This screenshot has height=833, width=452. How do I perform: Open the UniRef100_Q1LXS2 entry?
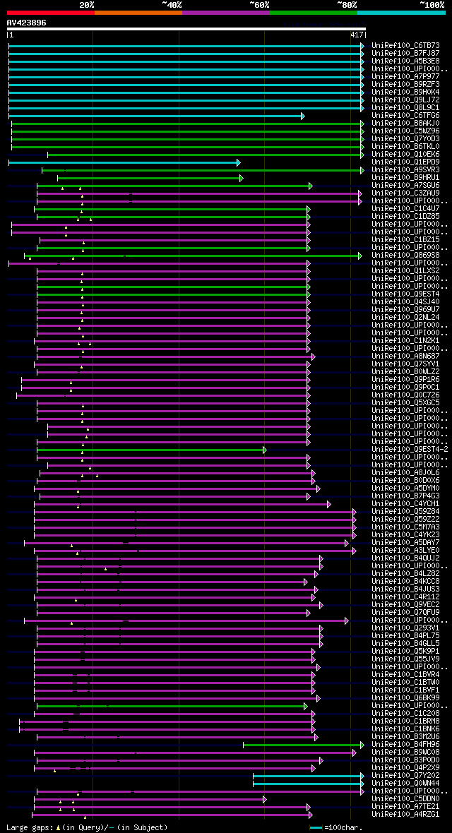pos(405,271)
